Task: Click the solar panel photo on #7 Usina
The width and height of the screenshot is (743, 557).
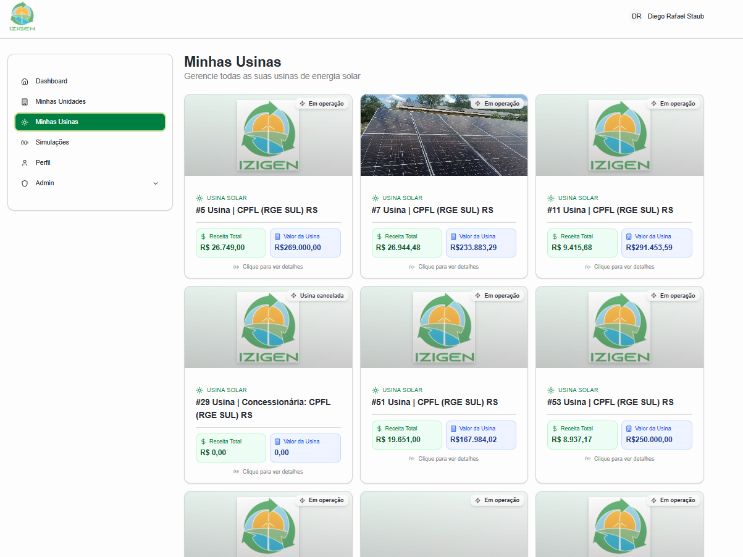Action: pyautogui.click(x=443, y=135)
